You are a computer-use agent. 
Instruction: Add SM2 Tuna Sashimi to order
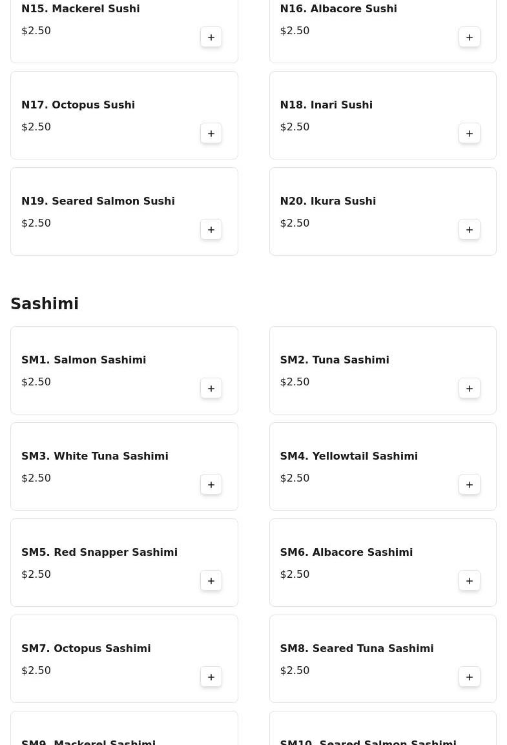click(x=470, y=389)
